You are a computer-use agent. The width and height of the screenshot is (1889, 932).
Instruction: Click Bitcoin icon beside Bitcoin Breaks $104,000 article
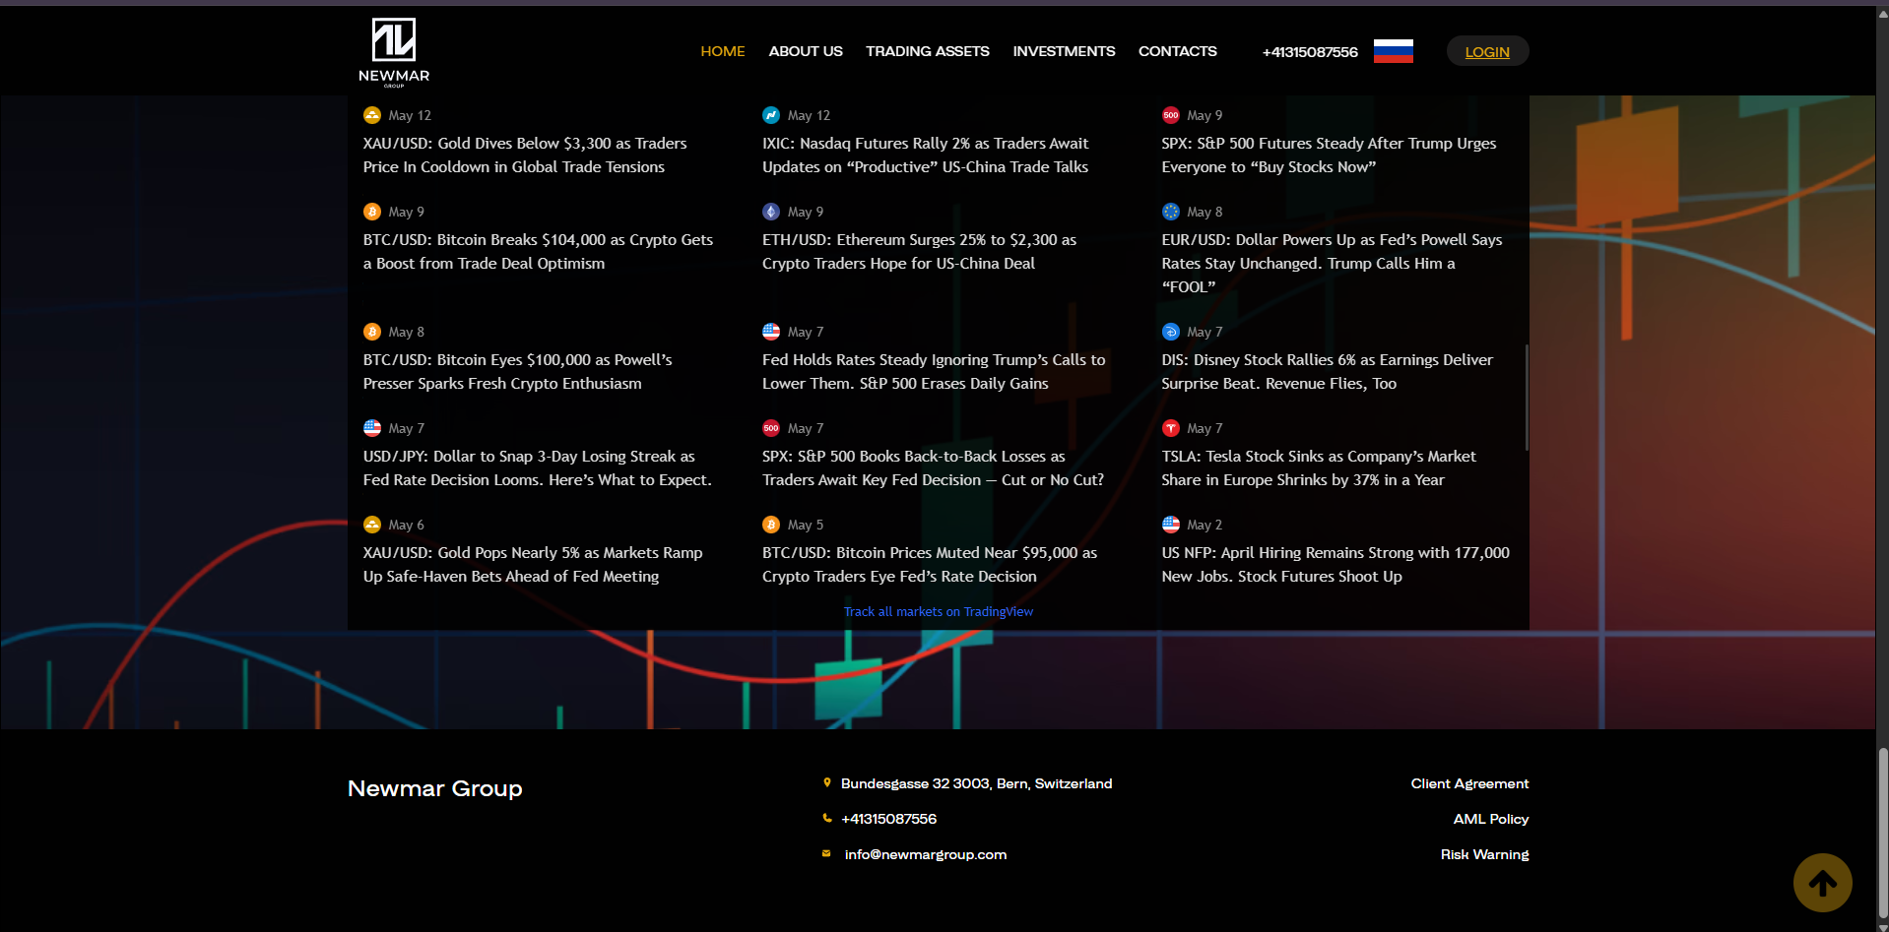[372, 212]
